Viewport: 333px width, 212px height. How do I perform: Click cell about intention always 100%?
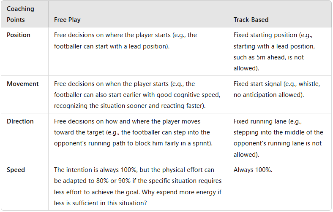point(138,186)
